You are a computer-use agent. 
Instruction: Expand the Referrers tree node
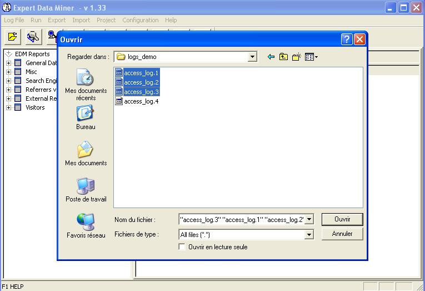point(9,90)
